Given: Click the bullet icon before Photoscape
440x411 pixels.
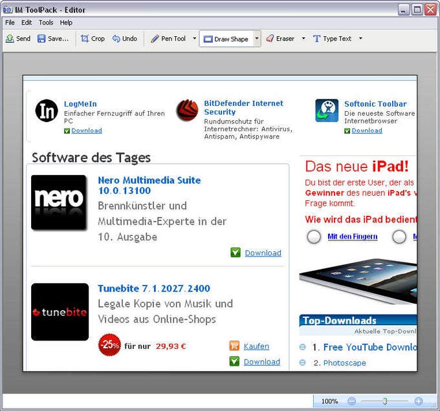Looking at the screenshot, I should (x=302, y=363).
